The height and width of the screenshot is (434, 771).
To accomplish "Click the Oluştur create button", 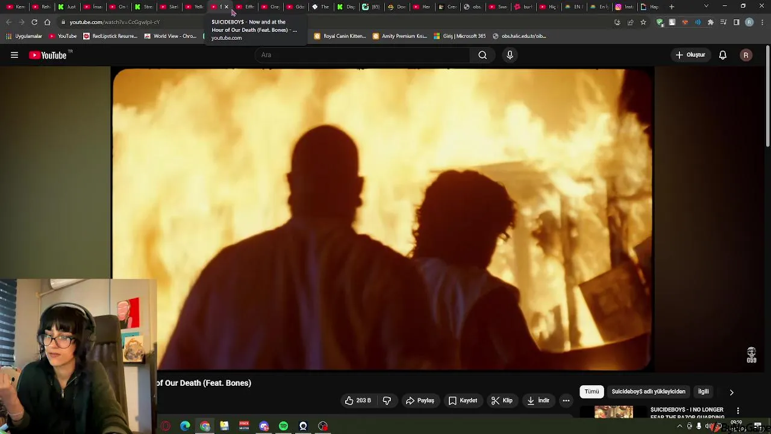I will pyautogui.click(x=690, y=55).
